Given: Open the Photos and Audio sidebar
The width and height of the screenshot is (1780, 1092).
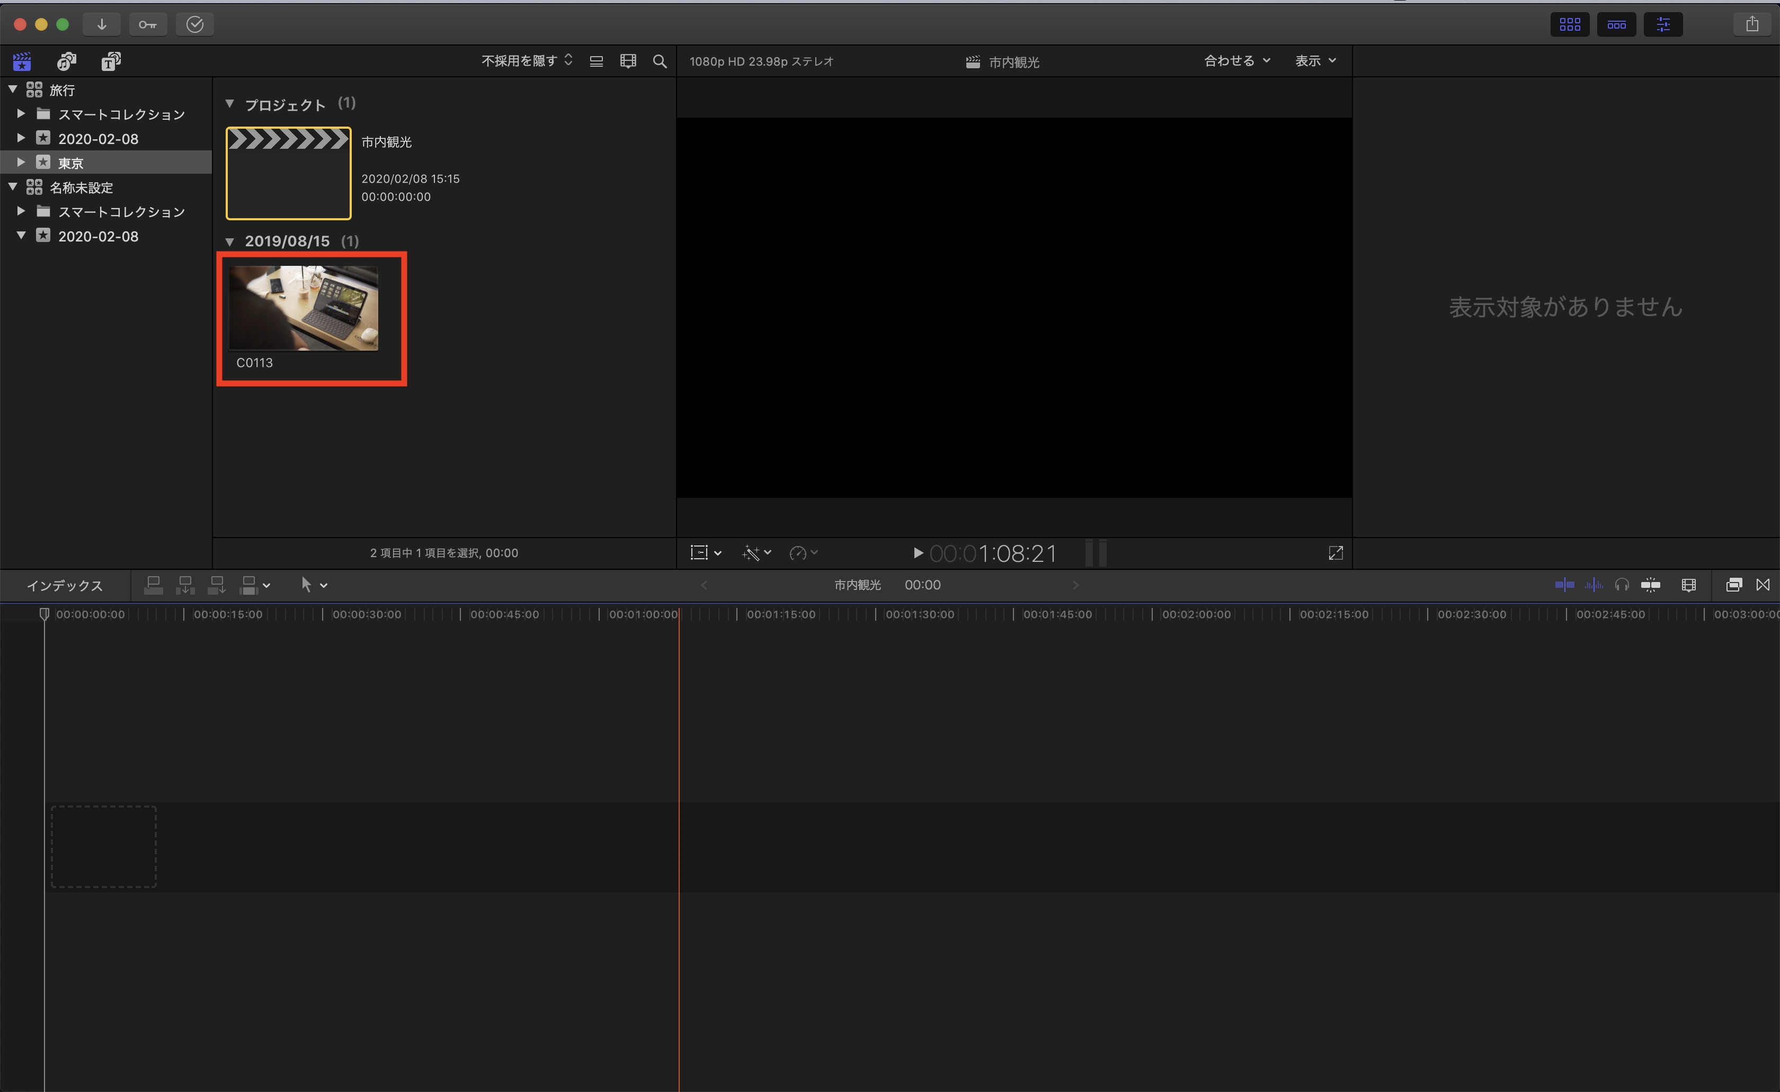Looking at the screenshot, I should pos(66,61).
